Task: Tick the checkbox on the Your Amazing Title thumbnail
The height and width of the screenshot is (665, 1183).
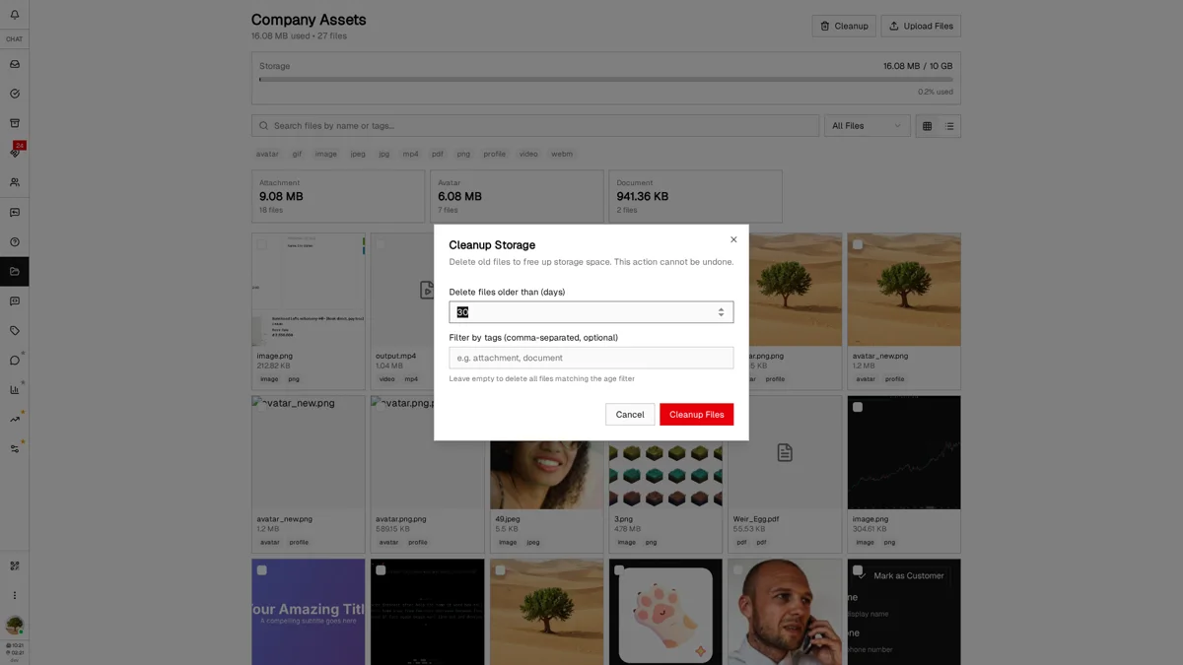Action: (x=262, y=570)
